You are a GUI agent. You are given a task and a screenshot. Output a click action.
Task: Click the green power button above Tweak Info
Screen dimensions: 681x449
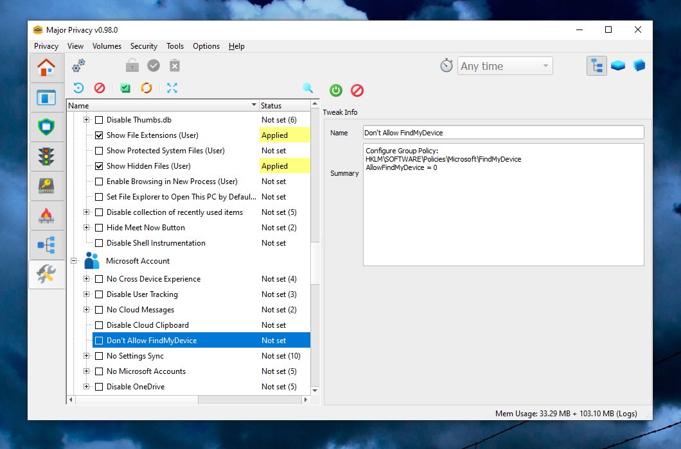pyautogui.click(x=336, y=90)
